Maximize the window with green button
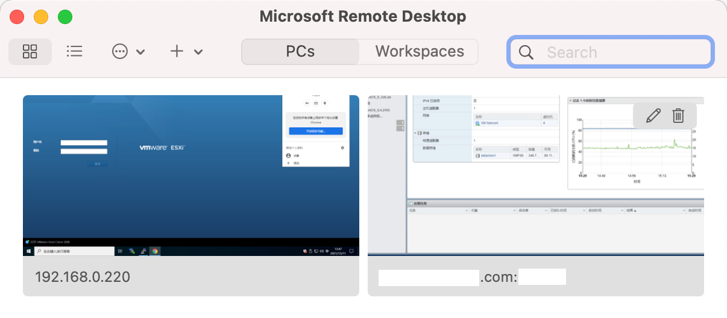This screenshot has height=318, width=727. click(65, 17)
